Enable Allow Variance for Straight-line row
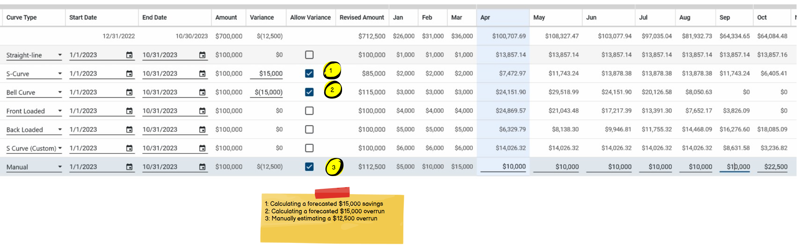 [x=309, y=55]
